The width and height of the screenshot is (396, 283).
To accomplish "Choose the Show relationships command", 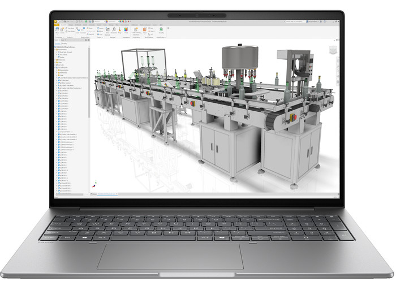I will click(x=89, y=28).
